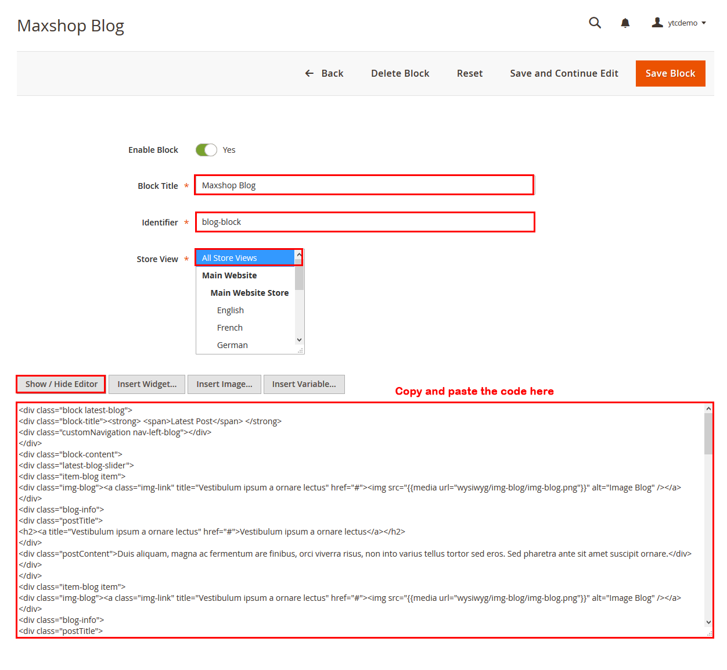Click Show / Hide Editor button

coord(61,384)
